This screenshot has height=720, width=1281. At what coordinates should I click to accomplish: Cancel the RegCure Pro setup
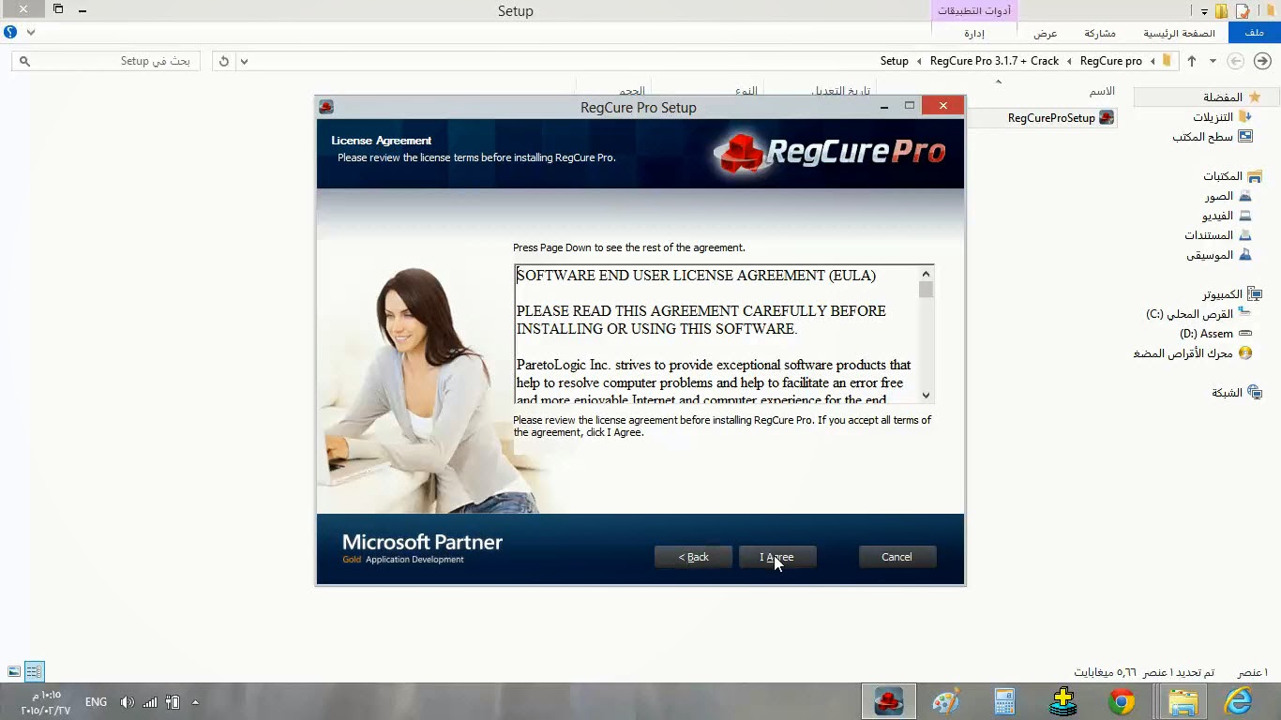(897, 557)
